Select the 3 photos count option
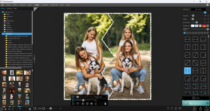The height and width of the screenshot is (111, 210). 188,33
